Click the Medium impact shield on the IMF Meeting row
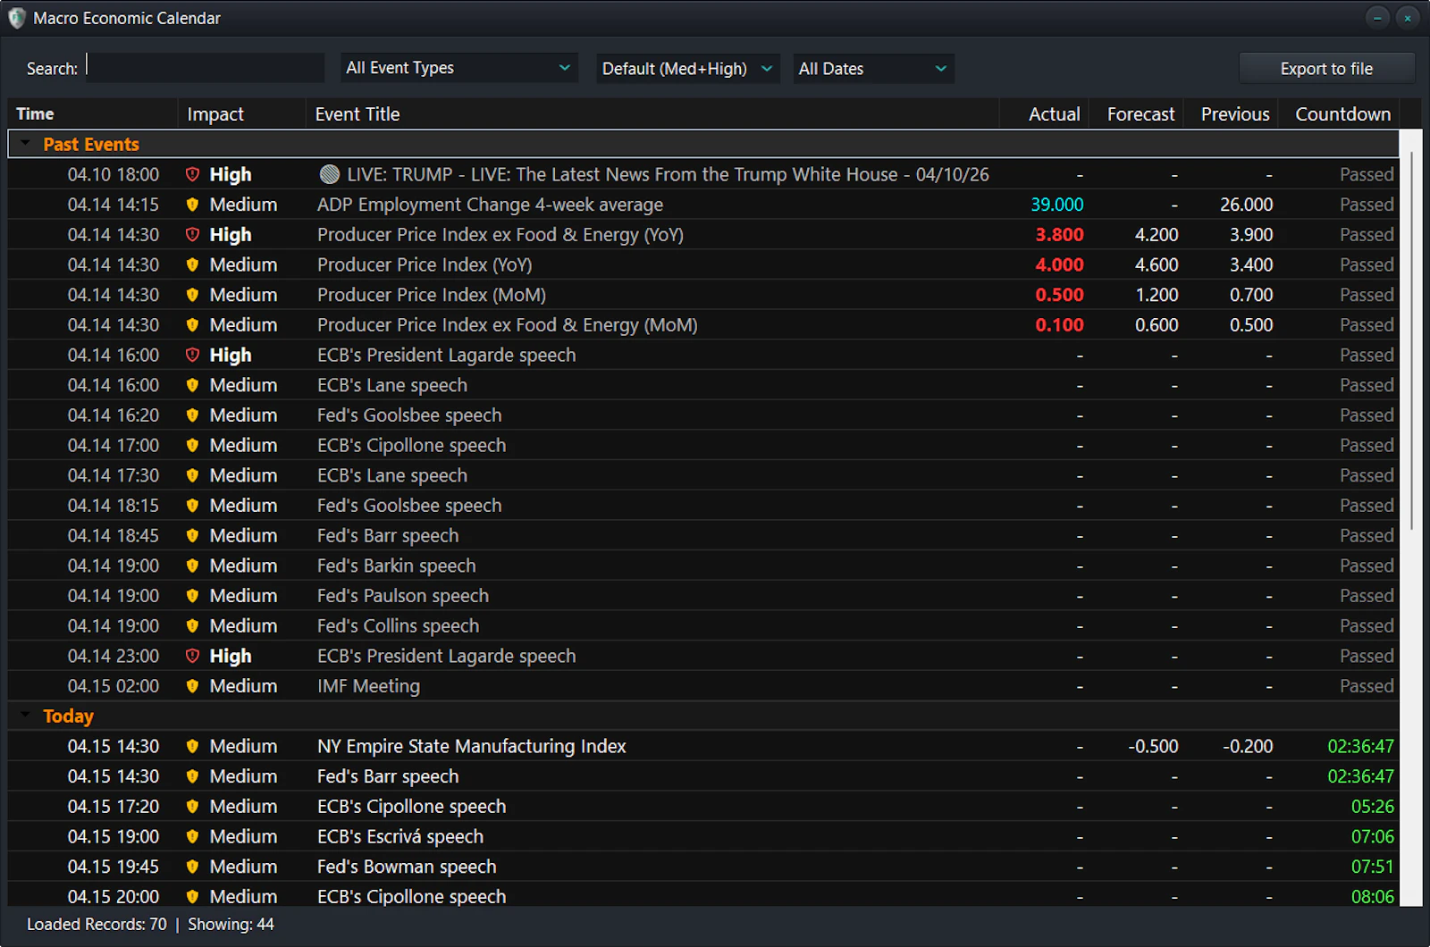The width and height of the screenshot is (1430, 947). coord(192,686)
